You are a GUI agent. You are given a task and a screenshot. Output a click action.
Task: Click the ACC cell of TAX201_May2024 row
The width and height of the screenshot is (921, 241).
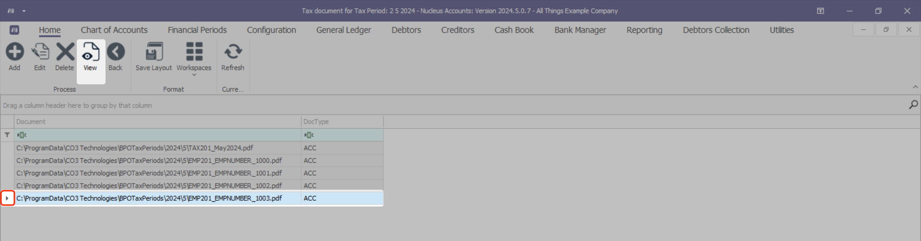click(x=342, y=148)
